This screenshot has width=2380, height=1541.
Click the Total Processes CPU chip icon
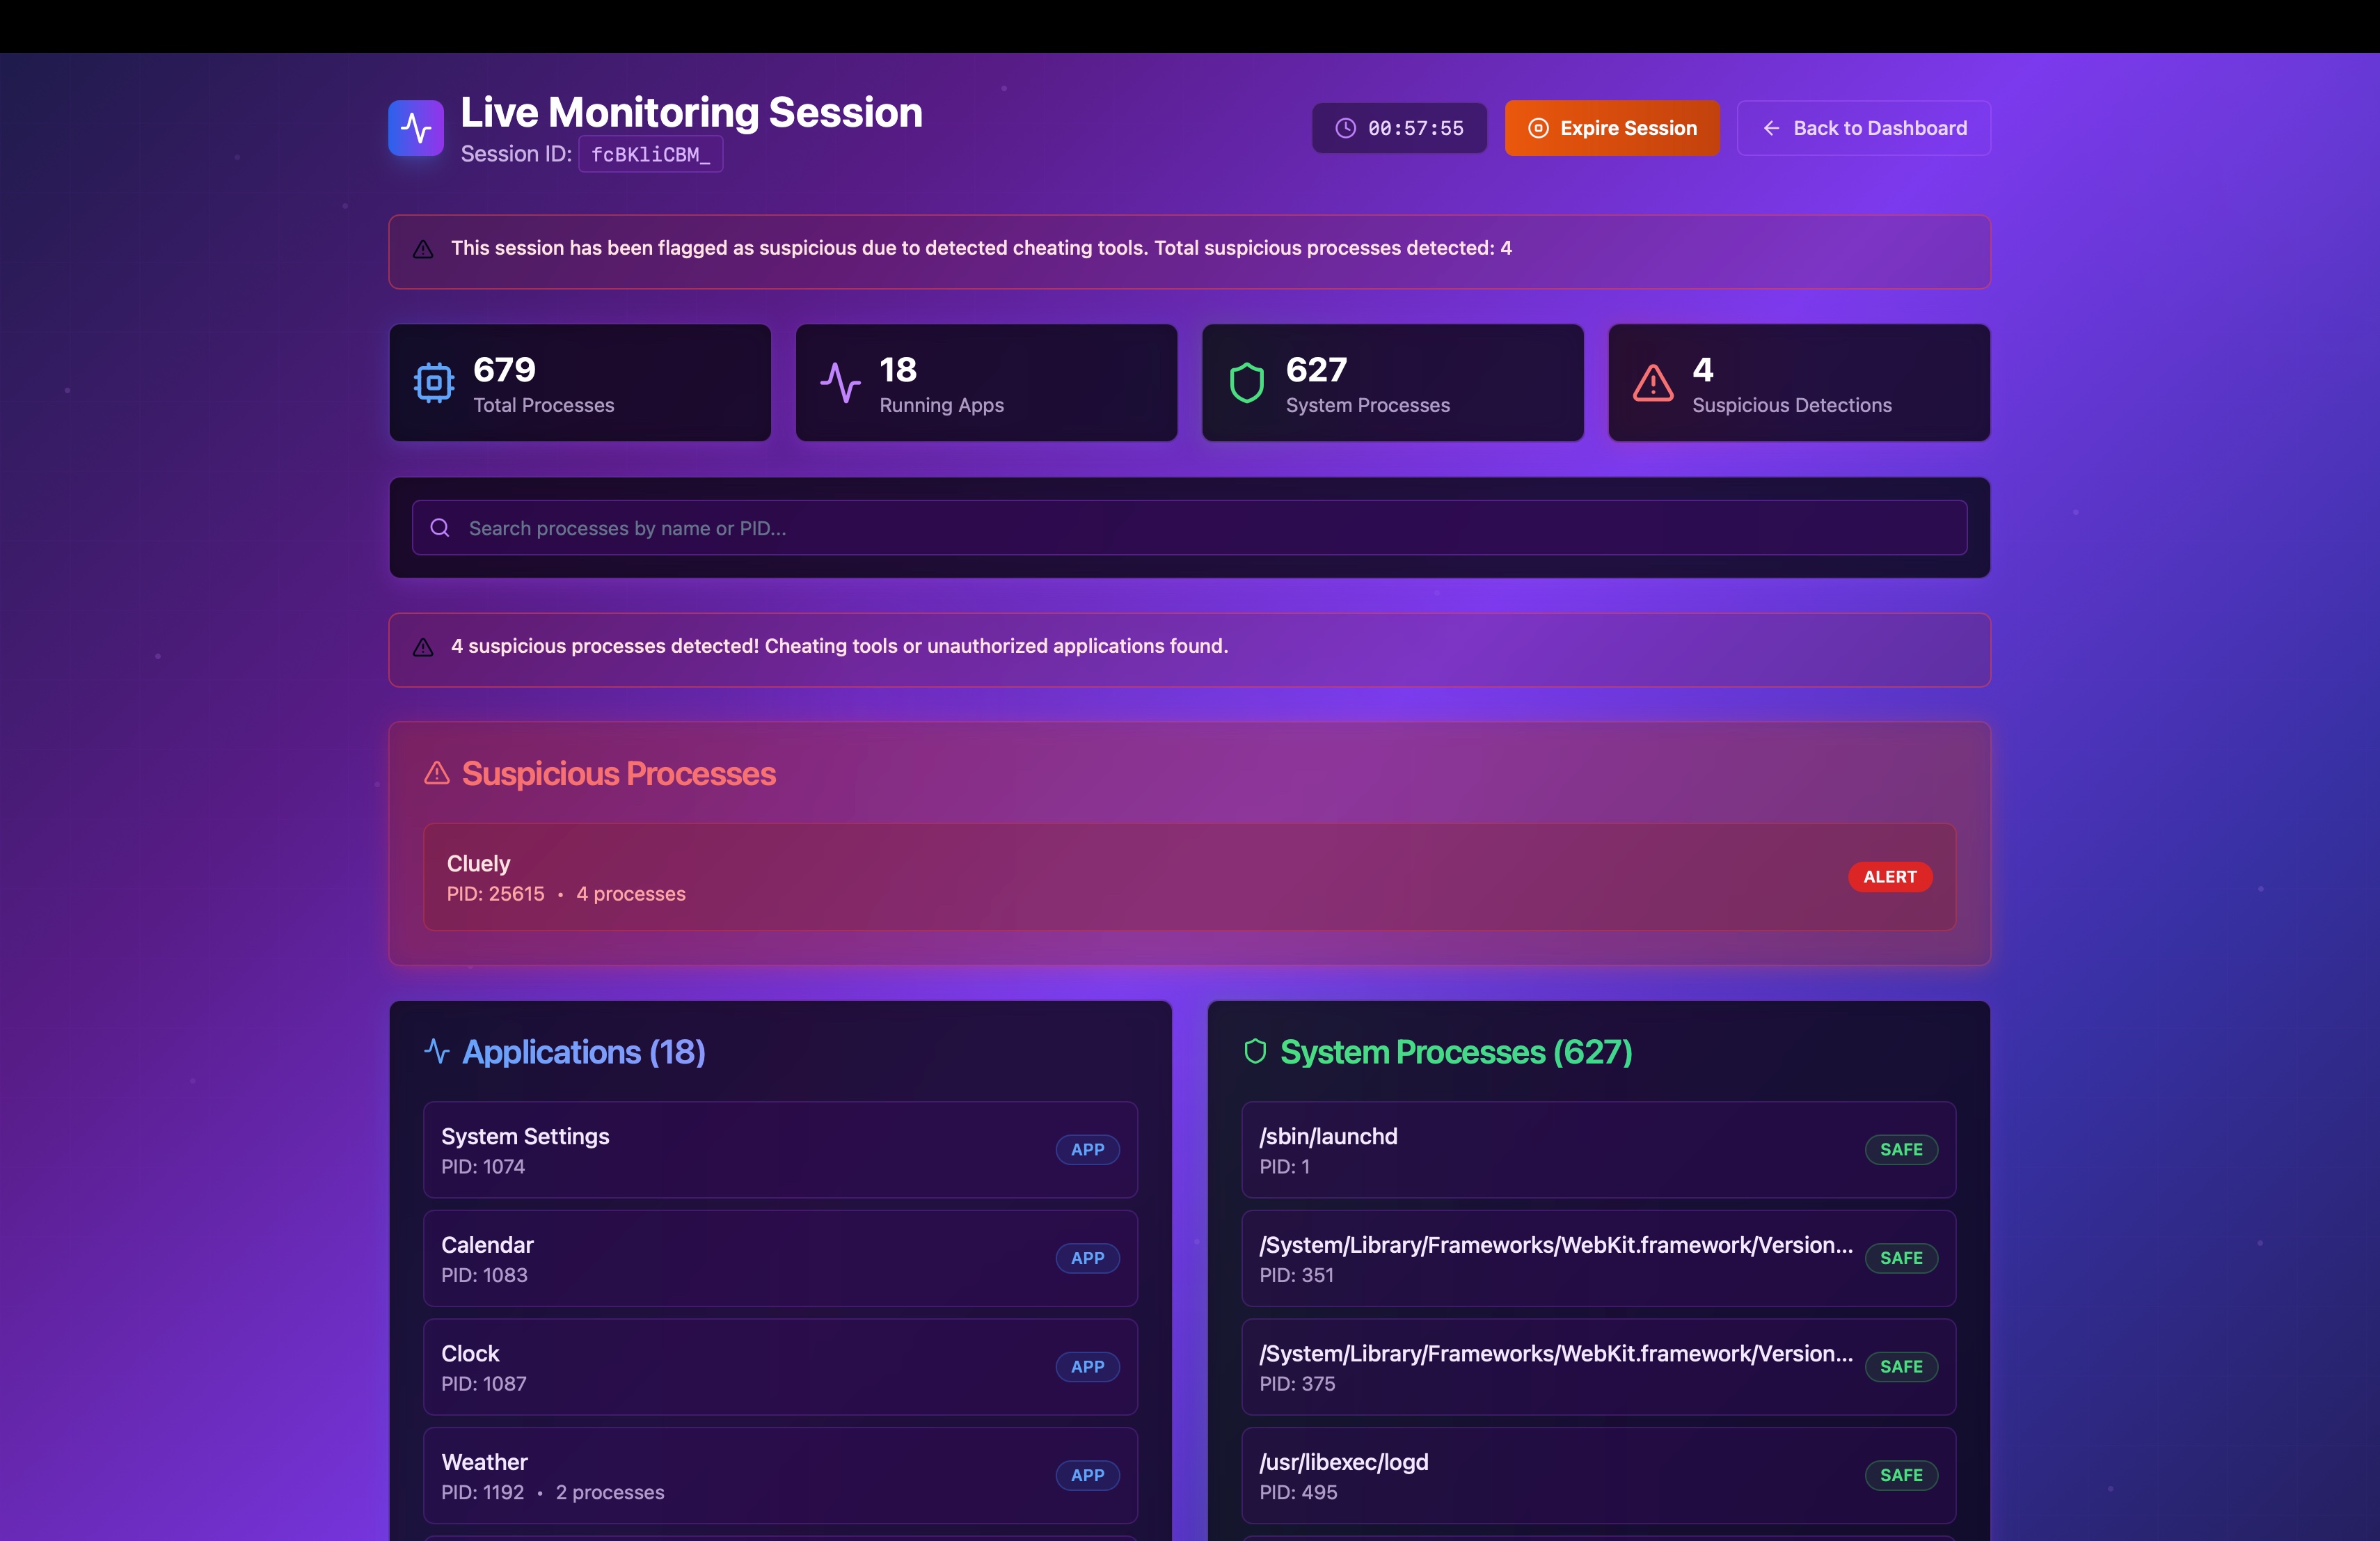(434, 382)
